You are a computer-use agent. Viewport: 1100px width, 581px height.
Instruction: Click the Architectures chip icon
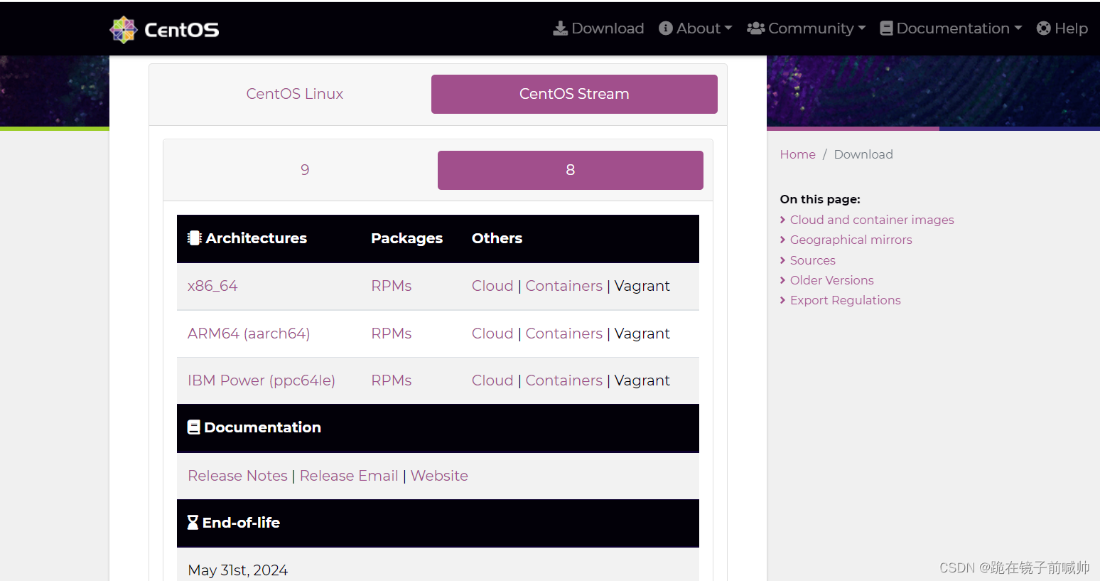195,238
